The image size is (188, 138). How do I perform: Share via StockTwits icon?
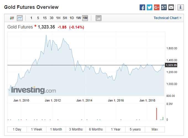[x=164, y=7]
